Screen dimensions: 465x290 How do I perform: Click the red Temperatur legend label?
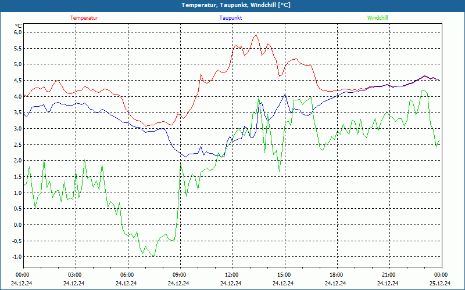pos(84,18)
